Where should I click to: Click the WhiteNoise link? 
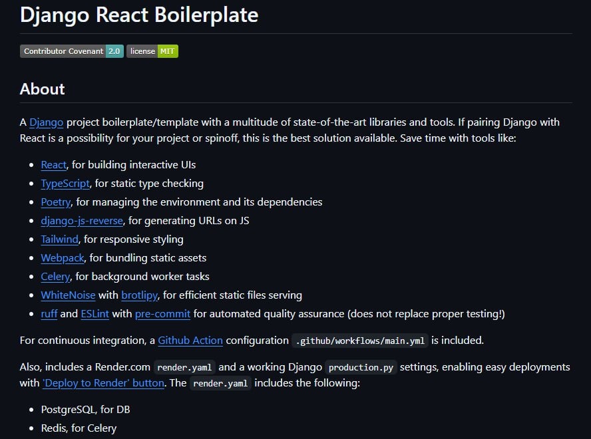click(x=68, y=295)
